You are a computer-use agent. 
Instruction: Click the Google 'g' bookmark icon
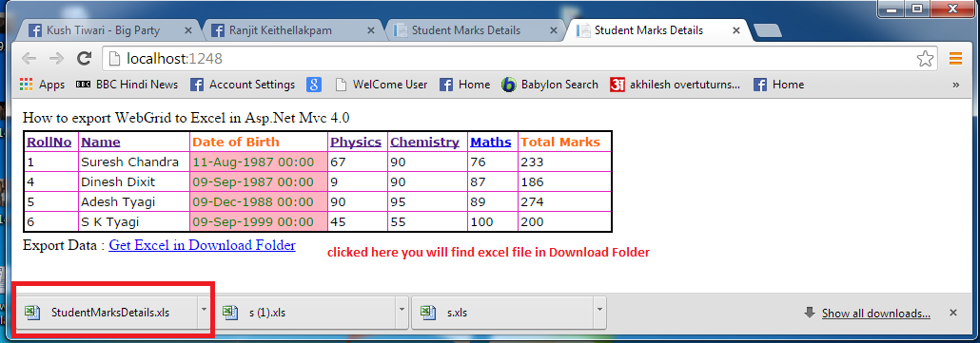point(314,85)
